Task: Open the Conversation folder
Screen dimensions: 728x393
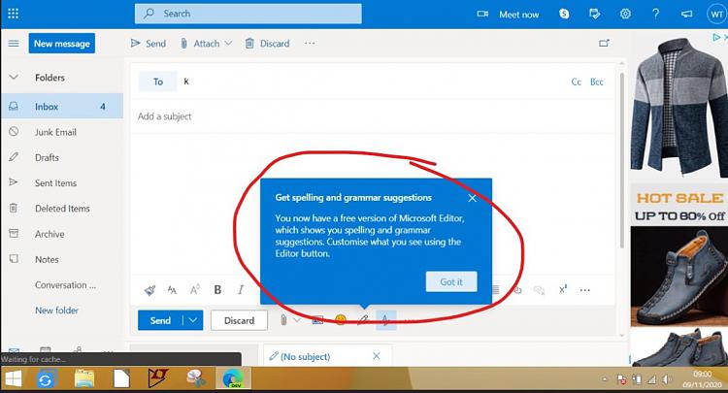Action: pyautogui.click(x=62, y=285)
